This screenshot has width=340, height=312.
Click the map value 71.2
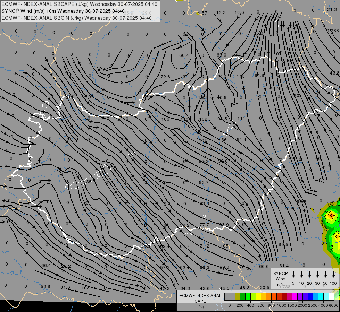pos(205,246)
